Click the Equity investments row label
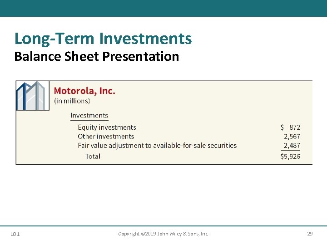Viewport: 327px width, 245px height. point(107,127)
